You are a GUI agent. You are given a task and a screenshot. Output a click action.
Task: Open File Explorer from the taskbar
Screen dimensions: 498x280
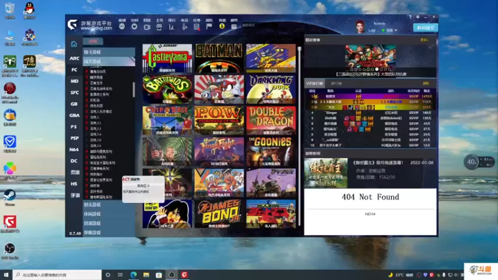(x=146, y=274)
